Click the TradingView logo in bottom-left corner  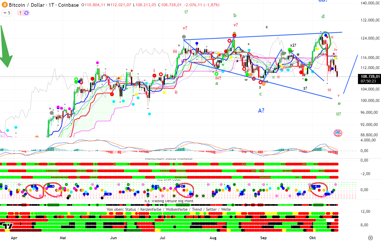(7, 226)
